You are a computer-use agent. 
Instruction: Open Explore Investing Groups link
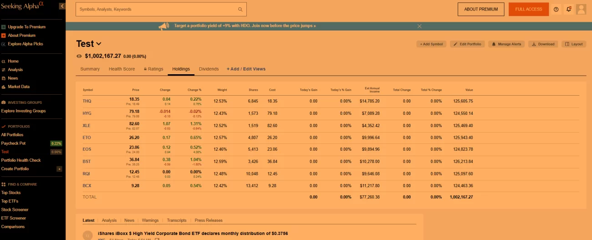(x=23, y=111)
